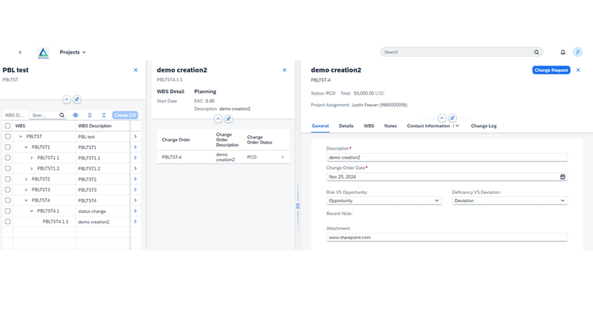Screen dimensions: 593x333
Task: Open the Projects dropdown menu
Action: pos(73,52)
